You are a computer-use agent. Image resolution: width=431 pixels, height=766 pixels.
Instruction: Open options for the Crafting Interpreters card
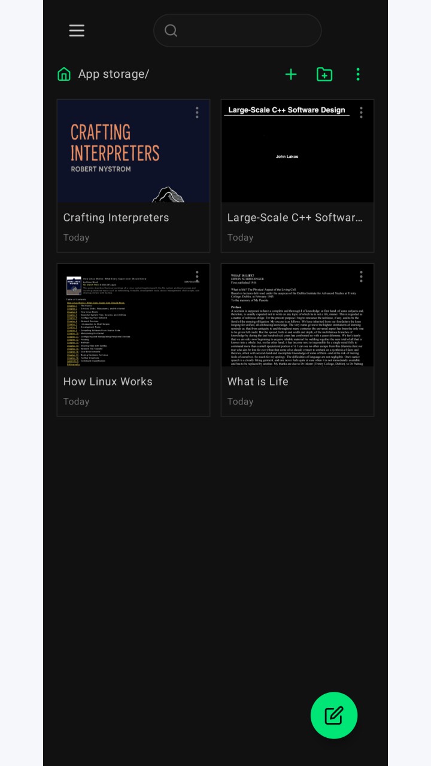click(197, 113)
